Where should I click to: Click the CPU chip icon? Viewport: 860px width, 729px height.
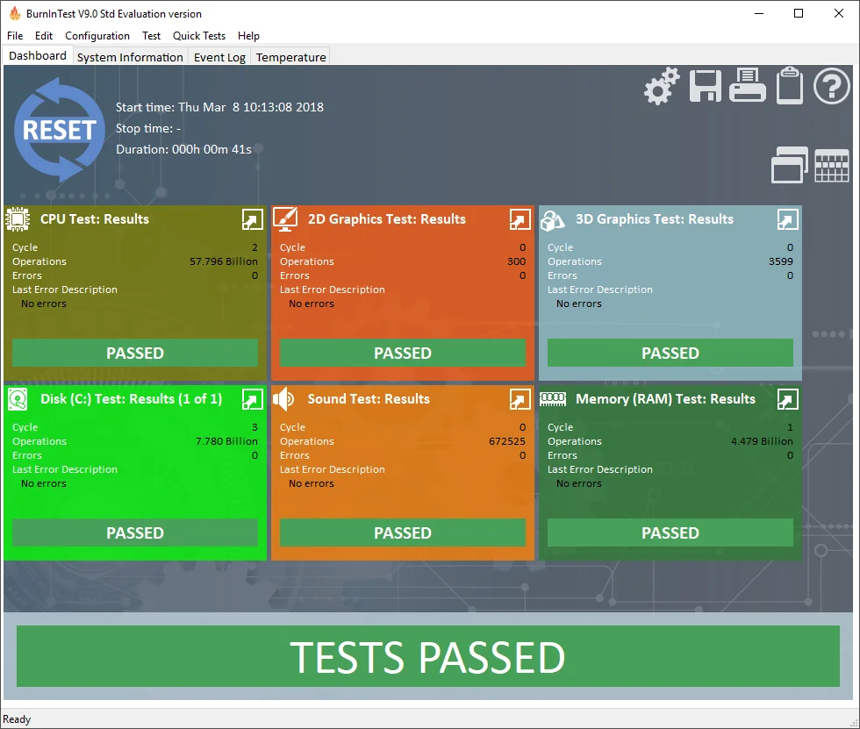tap(18, 219)
